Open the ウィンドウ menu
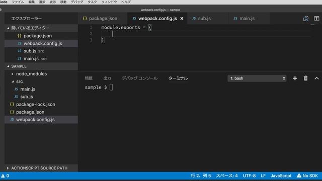The width and height of the screenshot is (322, 181). 109,2
